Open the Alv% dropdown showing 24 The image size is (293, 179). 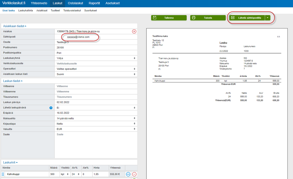coord(76,174)
